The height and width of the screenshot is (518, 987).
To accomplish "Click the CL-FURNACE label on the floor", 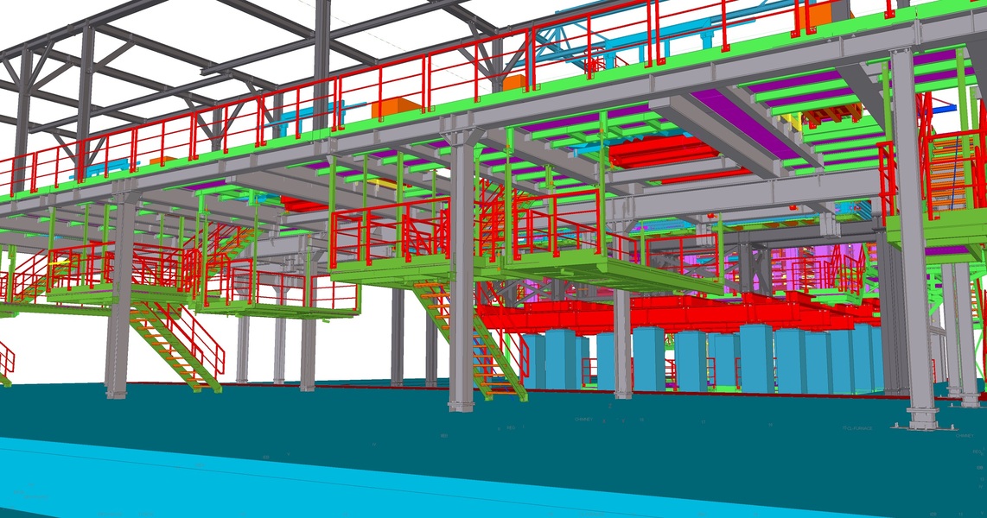I will 857,427.
